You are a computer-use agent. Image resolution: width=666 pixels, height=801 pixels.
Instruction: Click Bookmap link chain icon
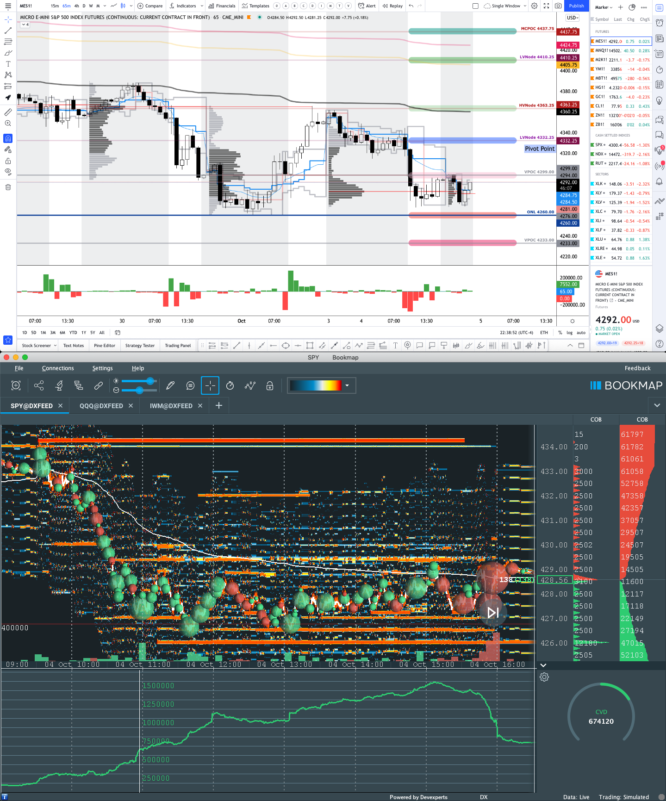coord(99,385)
